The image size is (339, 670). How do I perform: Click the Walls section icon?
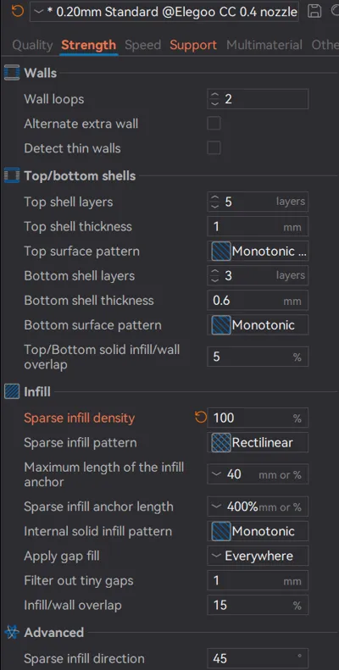point(12,73)
